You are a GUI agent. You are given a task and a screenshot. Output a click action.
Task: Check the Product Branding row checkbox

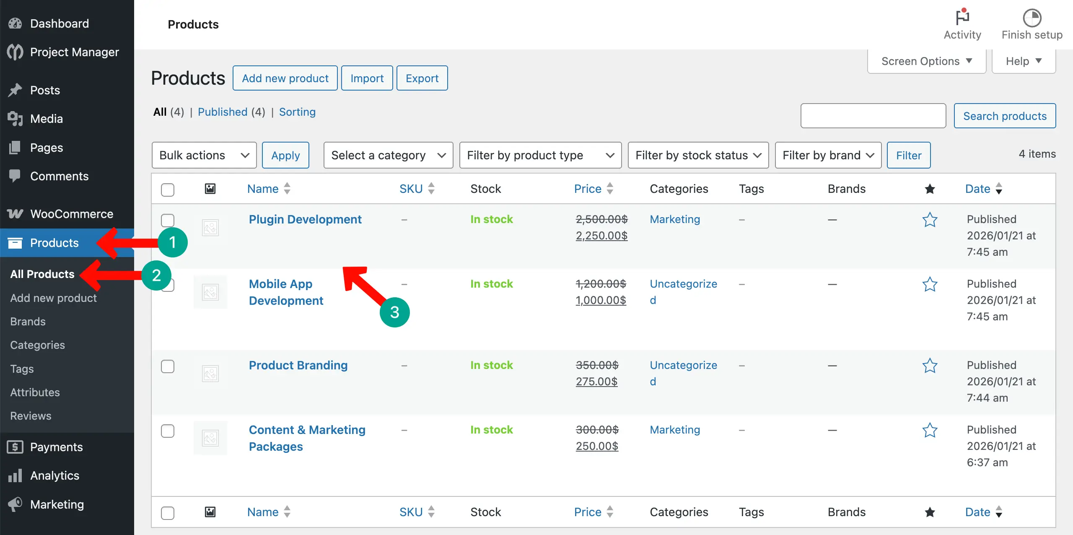(x=168, y=366)
